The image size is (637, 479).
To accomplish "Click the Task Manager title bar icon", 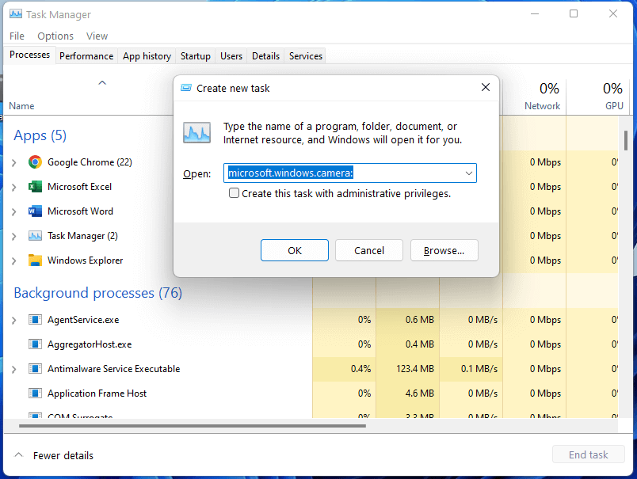I will pos(16,14).
